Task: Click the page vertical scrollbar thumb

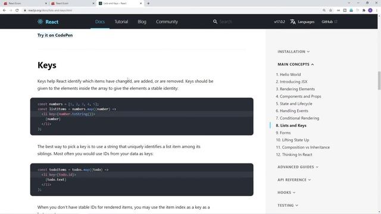Action: coord(379,81)
